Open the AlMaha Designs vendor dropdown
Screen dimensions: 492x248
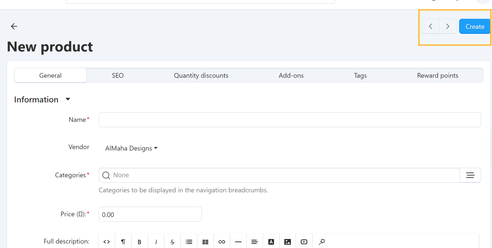(131, 148)
